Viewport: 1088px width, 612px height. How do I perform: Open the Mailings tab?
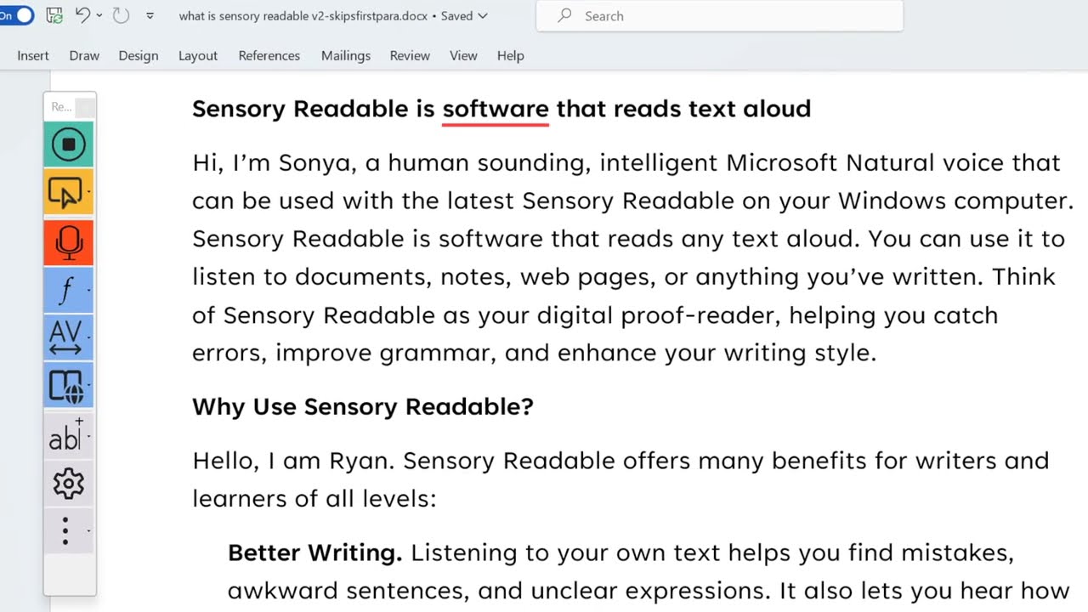click(346, 55)
